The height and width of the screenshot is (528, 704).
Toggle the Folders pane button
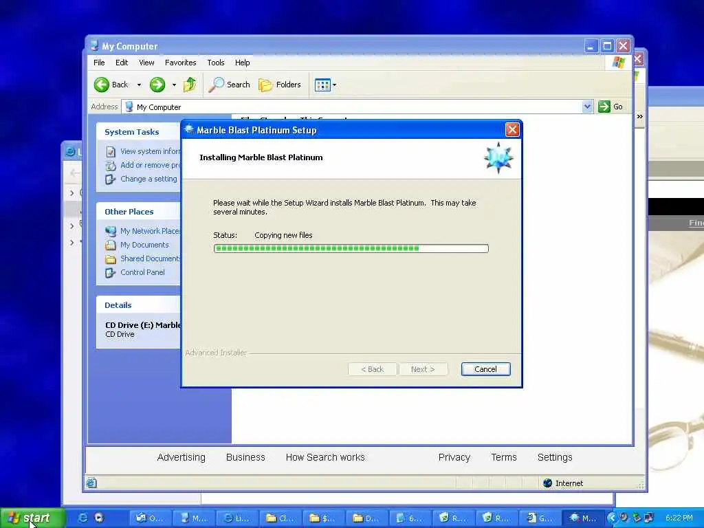click(280, 85)
